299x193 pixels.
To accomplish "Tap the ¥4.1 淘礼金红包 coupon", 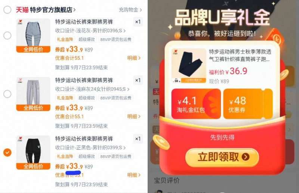I will pyautogui.click(x=196, y=104).
